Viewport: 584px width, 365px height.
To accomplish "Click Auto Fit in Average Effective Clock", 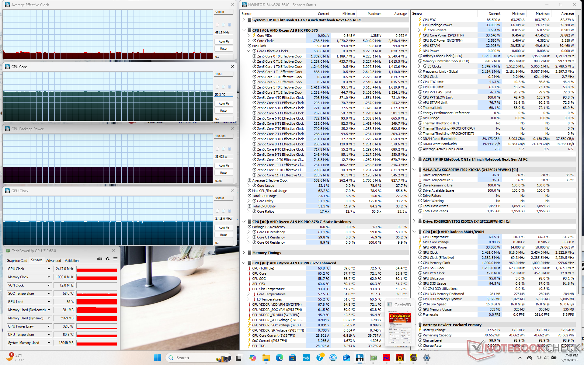I will point(224,42).
